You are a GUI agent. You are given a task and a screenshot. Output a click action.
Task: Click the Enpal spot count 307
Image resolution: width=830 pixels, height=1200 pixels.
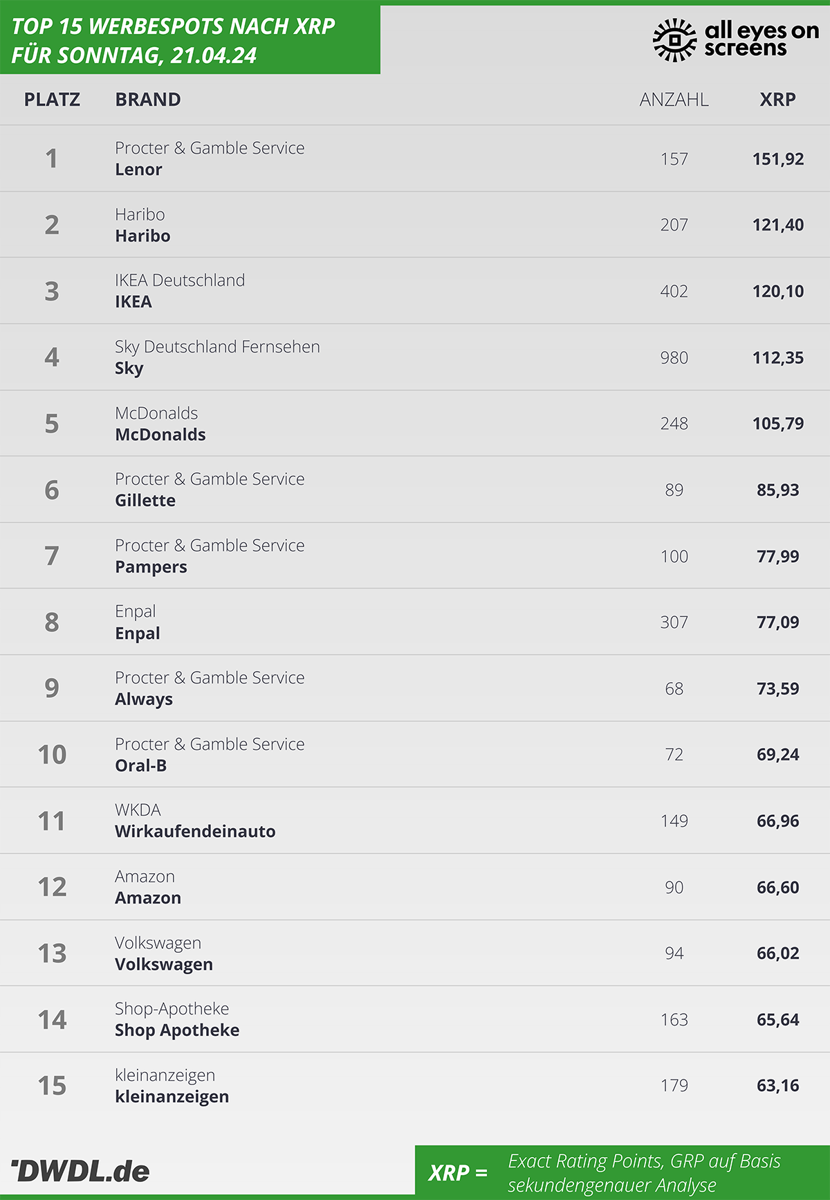pos(674,623)
